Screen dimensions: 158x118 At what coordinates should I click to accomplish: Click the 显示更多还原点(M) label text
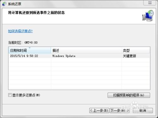click(26, 95)
